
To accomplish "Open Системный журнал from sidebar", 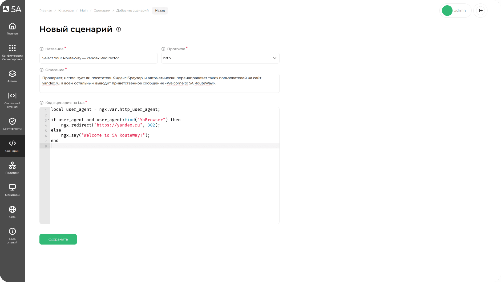I will (12, 100).
